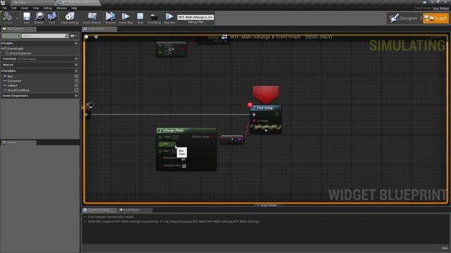Toggle visibility of the third variable

[x=76, y=86]
